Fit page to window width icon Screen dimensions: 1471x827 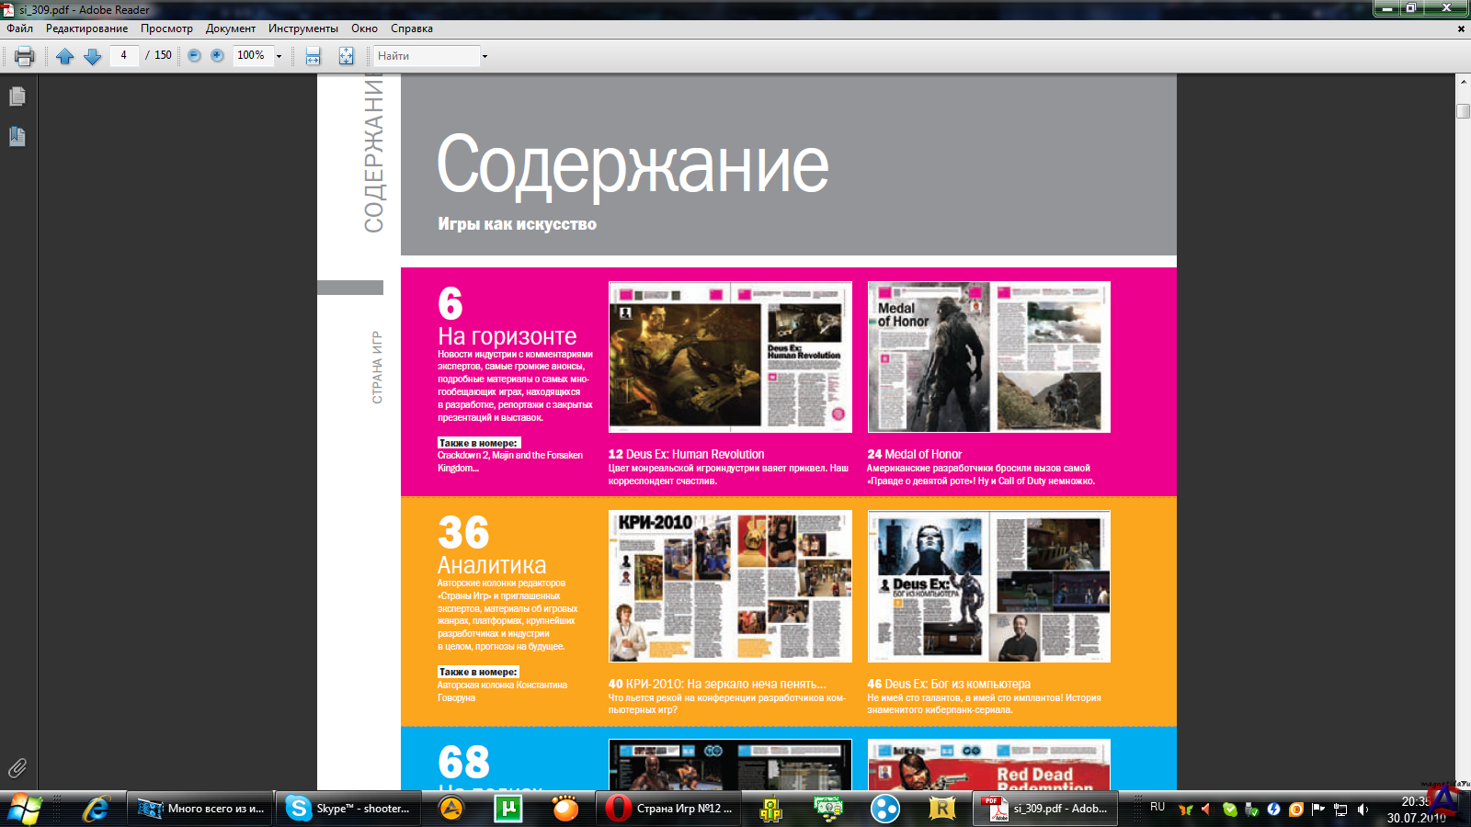point(314,56)
